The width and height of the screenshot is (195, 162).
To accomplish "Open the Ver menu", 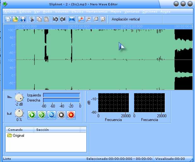I will click(37, 12).
